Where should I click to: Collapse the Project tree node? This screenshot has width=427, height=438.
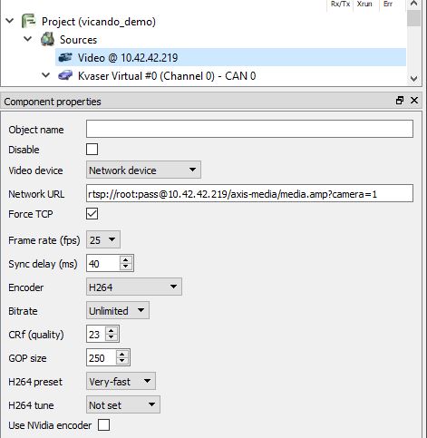pyautogui.click(x=10, y=21)
